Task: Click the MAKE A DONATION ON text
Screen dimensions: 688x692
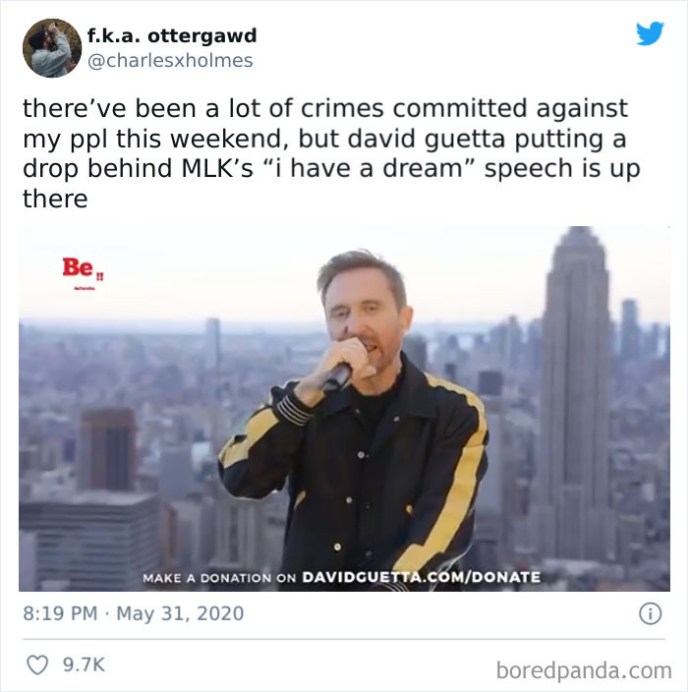Action: (219, 578)
